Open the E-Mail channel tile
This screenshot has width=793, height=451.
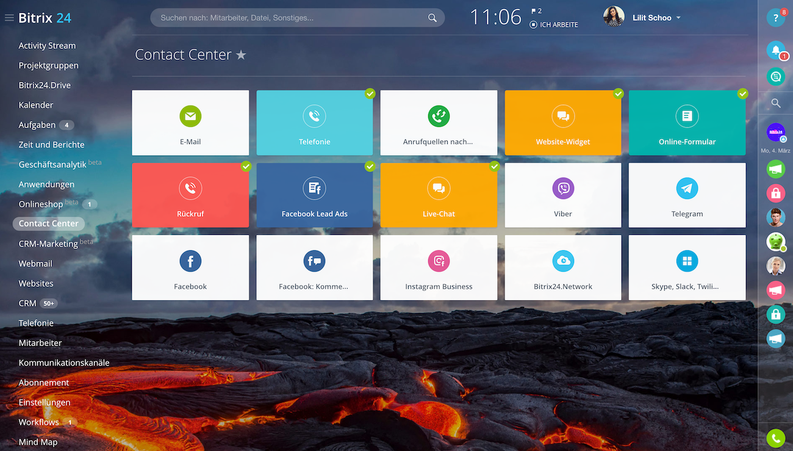coord(190,123)
